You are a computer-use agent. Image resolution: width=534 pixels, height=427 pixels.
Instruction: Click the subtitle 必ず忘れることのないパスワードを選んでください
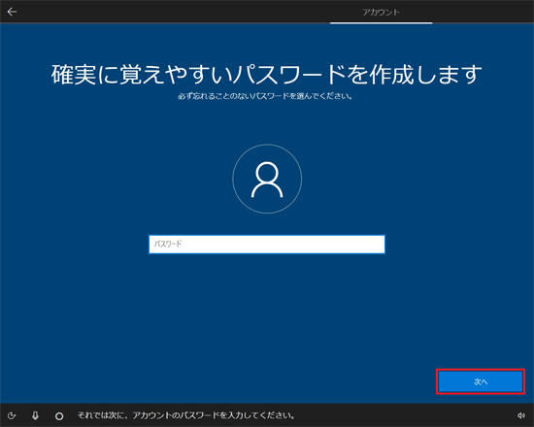[x=265, y=96]
